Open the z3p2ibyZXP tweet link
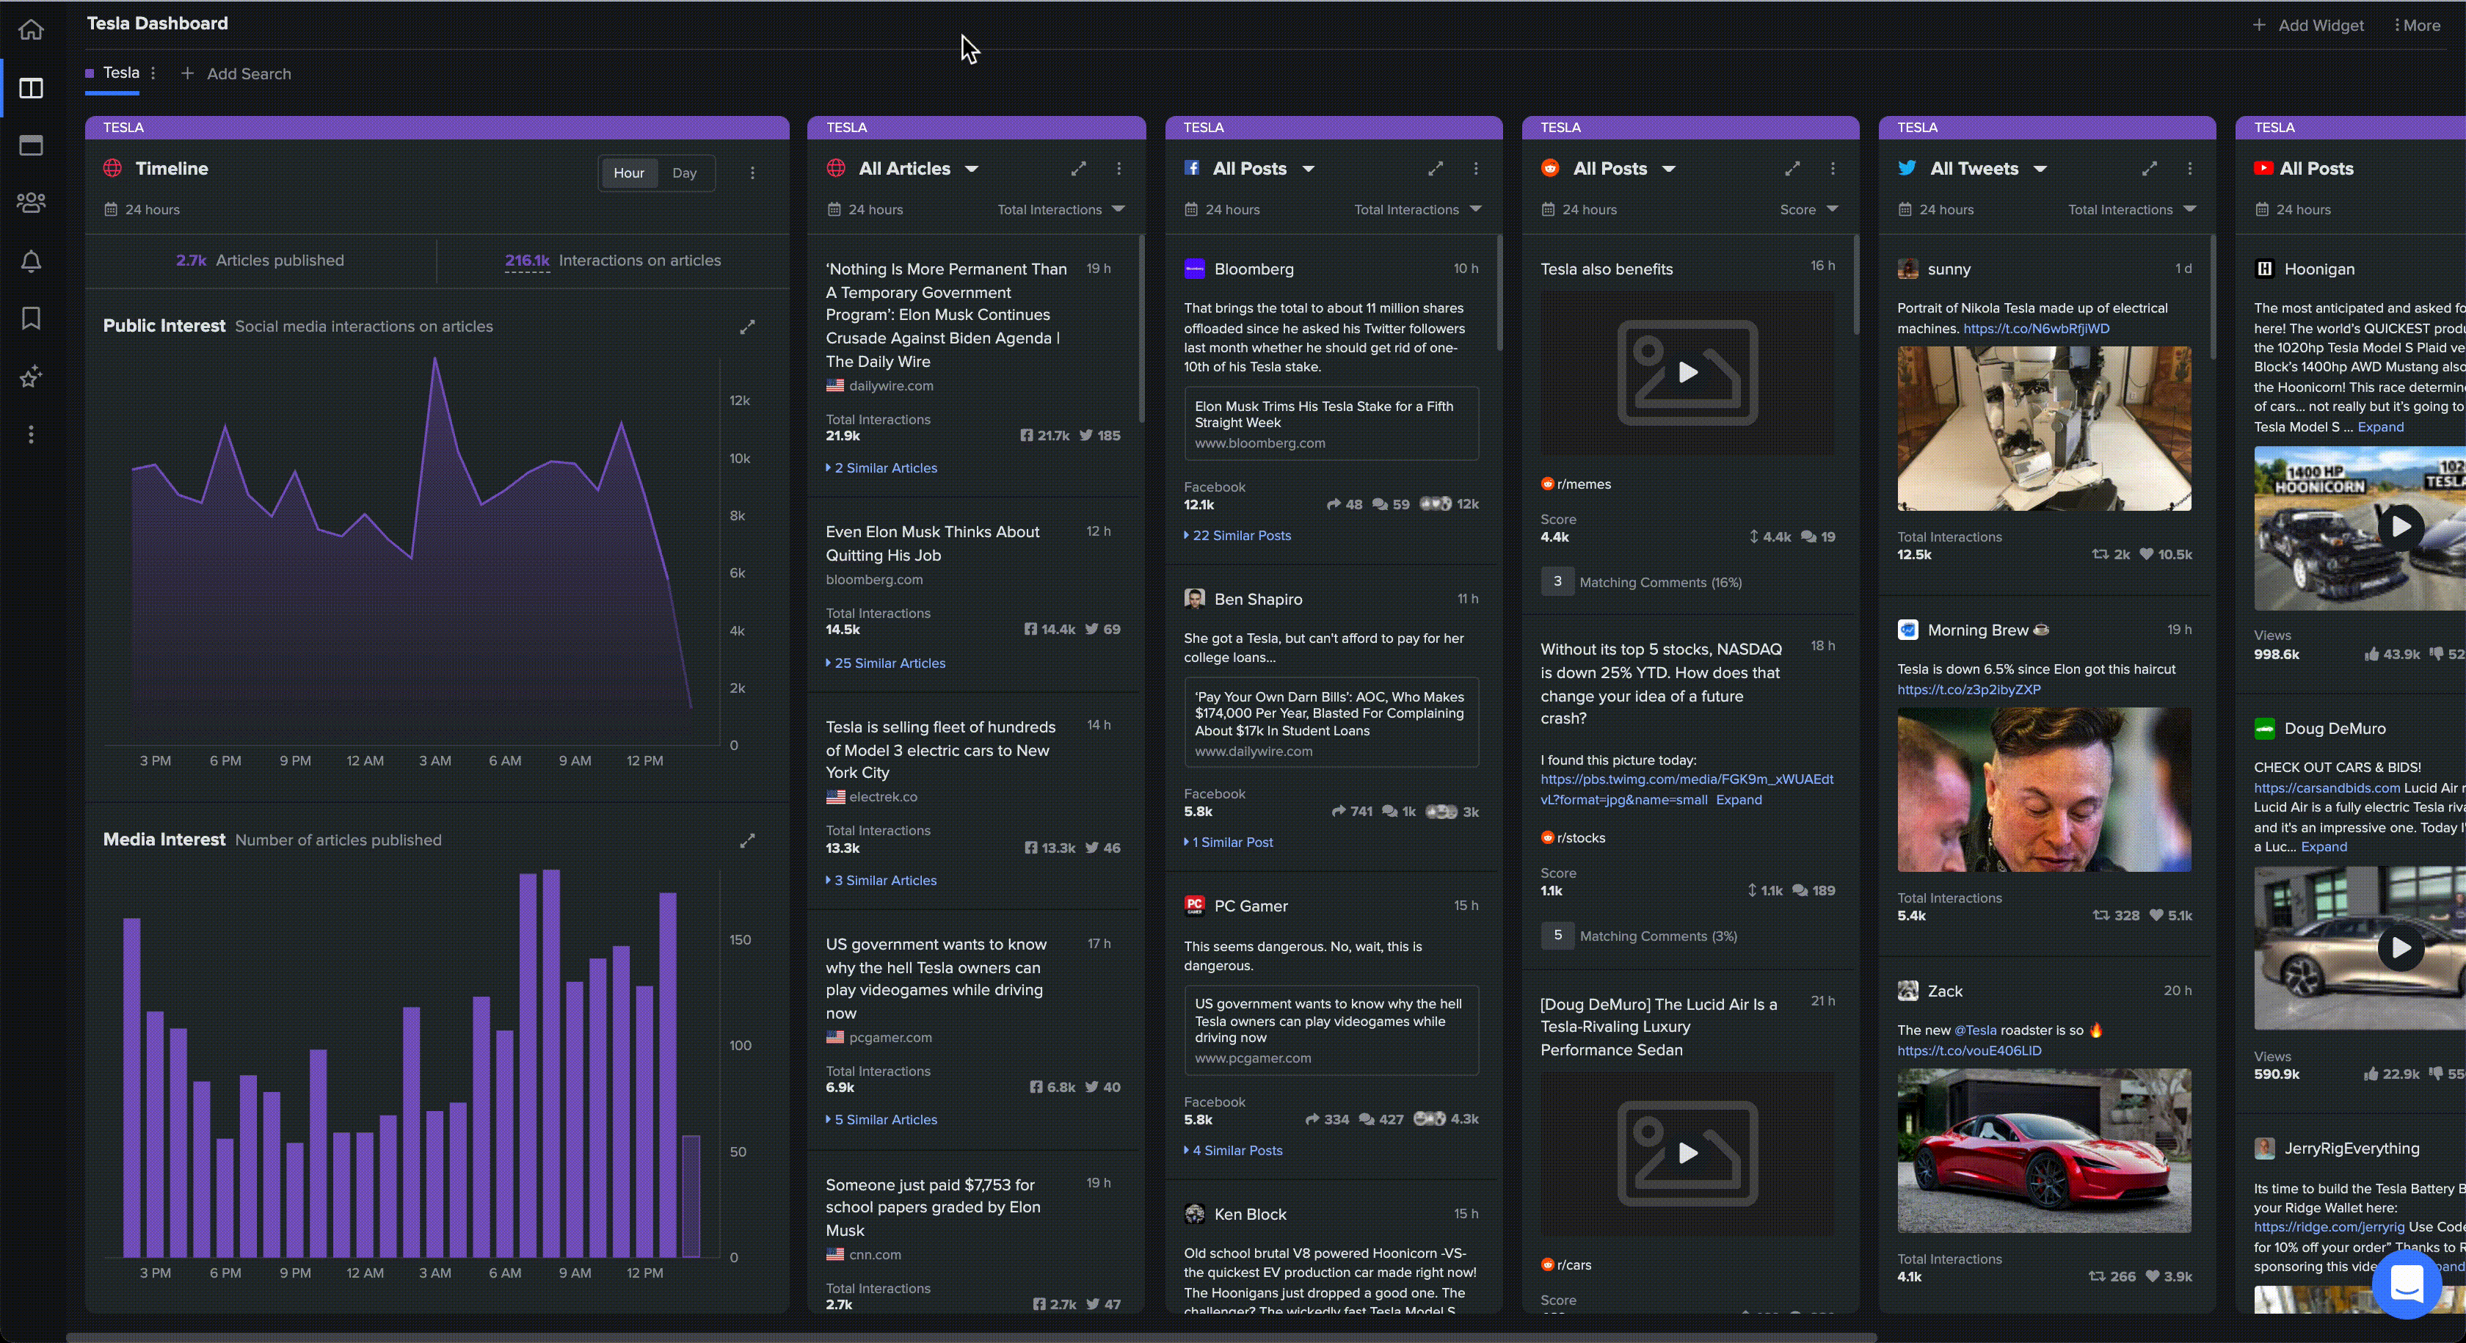2466x1343 pixels. [x=1969, y=689]
